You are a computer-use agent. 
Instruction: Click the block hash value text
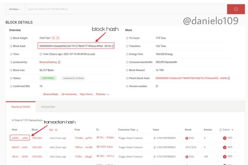coord(75,46)
